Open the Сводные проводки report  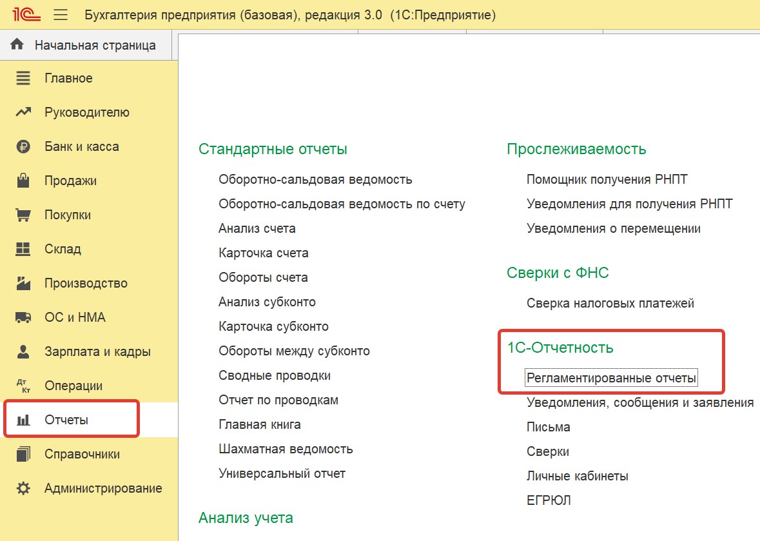(x=275, y=376)
